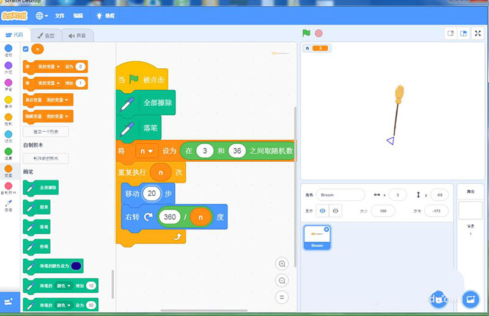
Task: Select the yellow Events (事件) block category
Action: tap(9, 102)
